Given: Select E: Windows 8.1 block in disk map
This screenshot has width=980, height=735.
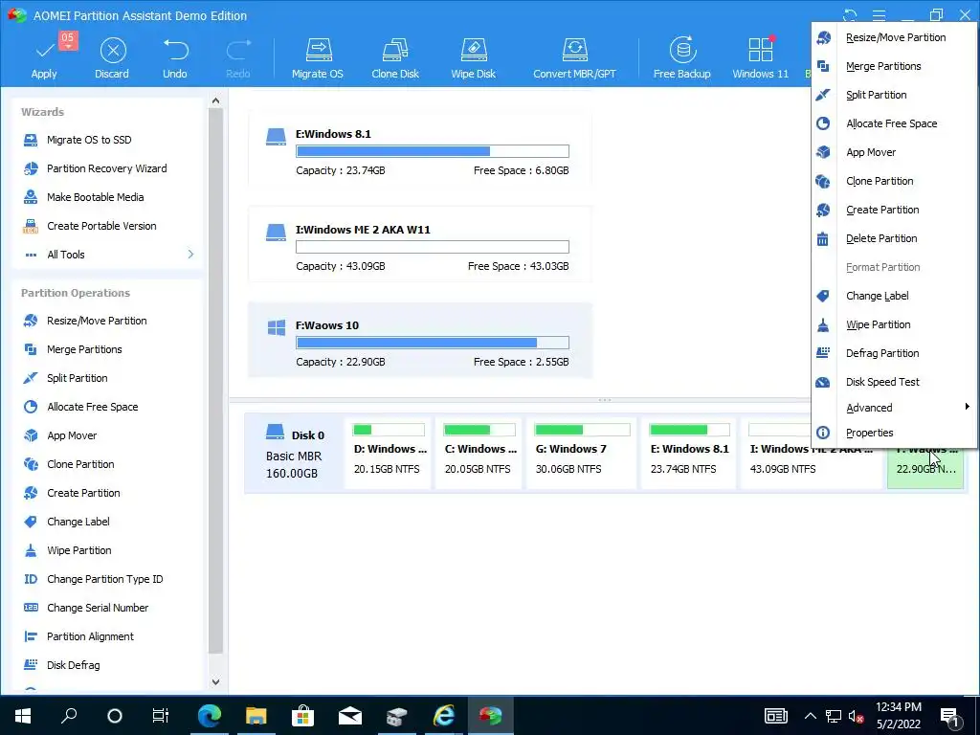Looking at the screenshot, I should pos(689,454).
